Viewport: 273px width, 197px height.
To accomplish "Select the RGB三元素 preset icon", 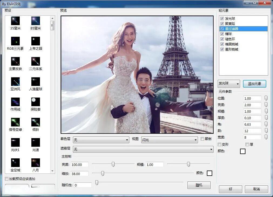I will tap(15, 41).
